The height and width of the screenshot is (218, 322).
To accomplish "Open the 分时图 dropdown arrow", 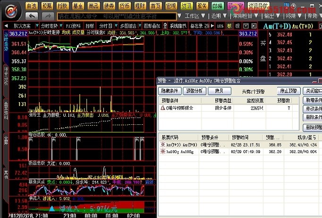I will 116,26.
